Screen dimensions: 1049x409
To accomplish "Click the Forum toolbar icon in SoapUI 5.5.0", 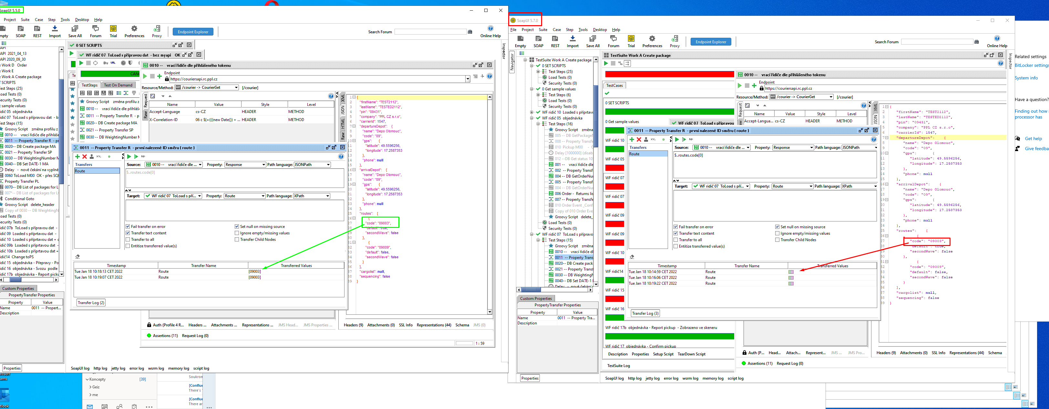I will [x=95, y=29].
